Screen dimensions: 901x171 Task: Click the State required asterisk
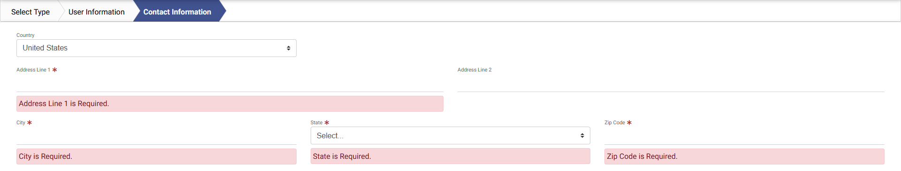click(x=327, y=122)
